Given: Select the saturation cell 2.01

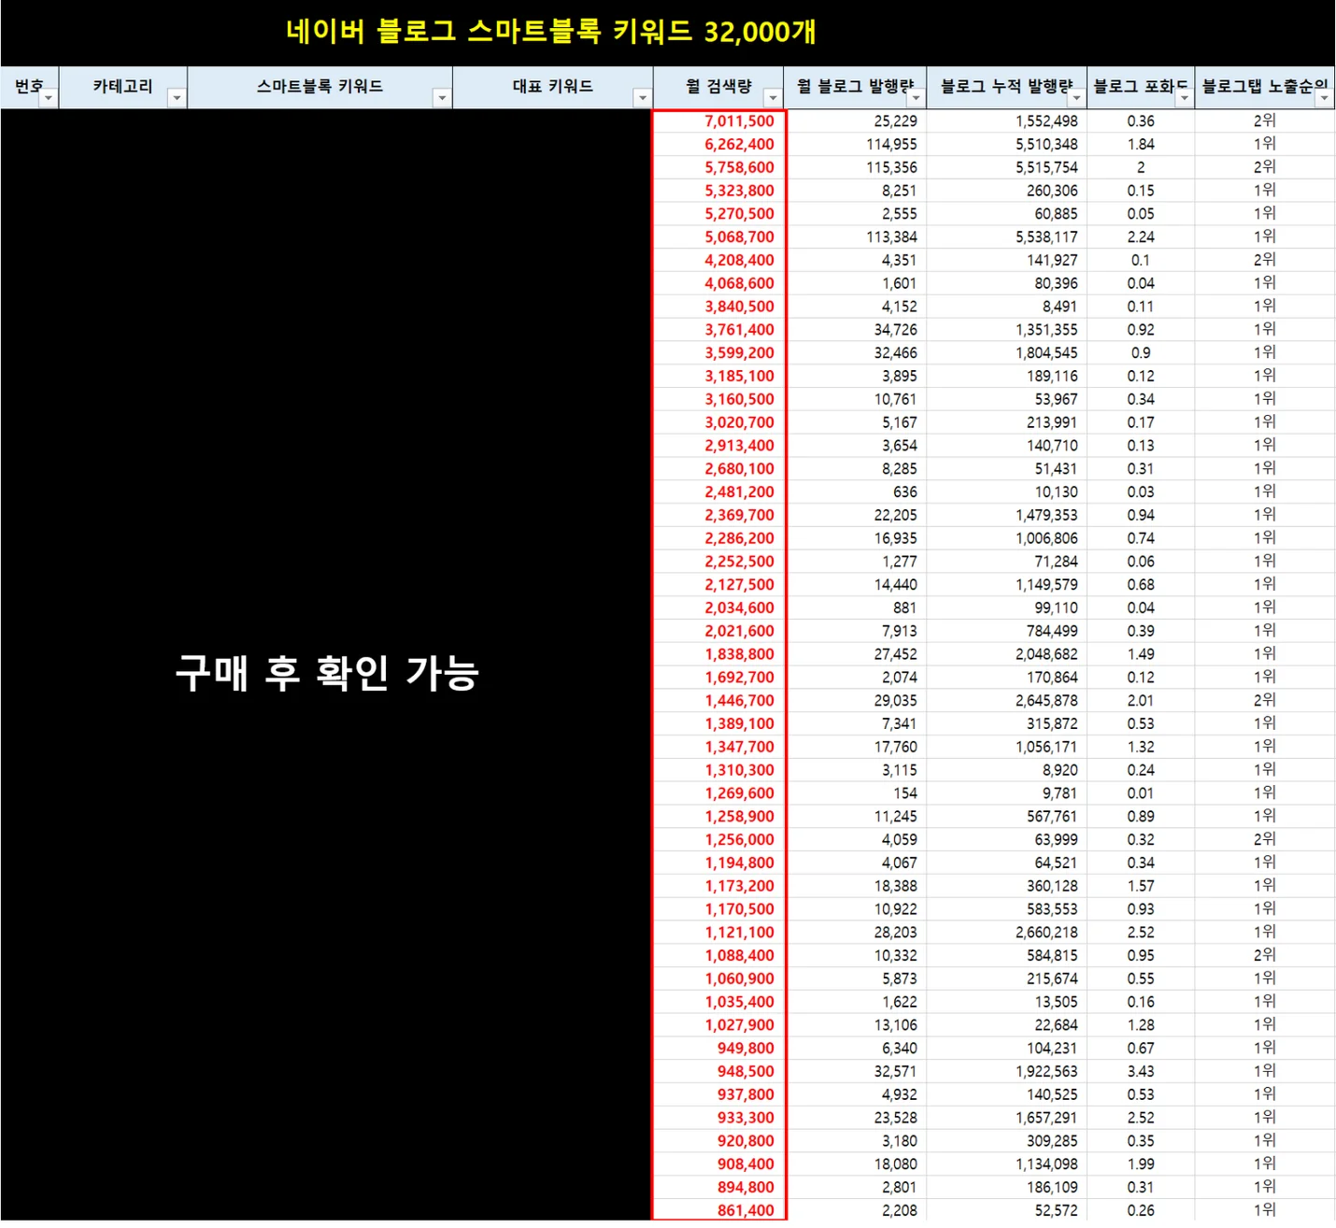Looking at the screenshot, I should [x=1141, y=700].
